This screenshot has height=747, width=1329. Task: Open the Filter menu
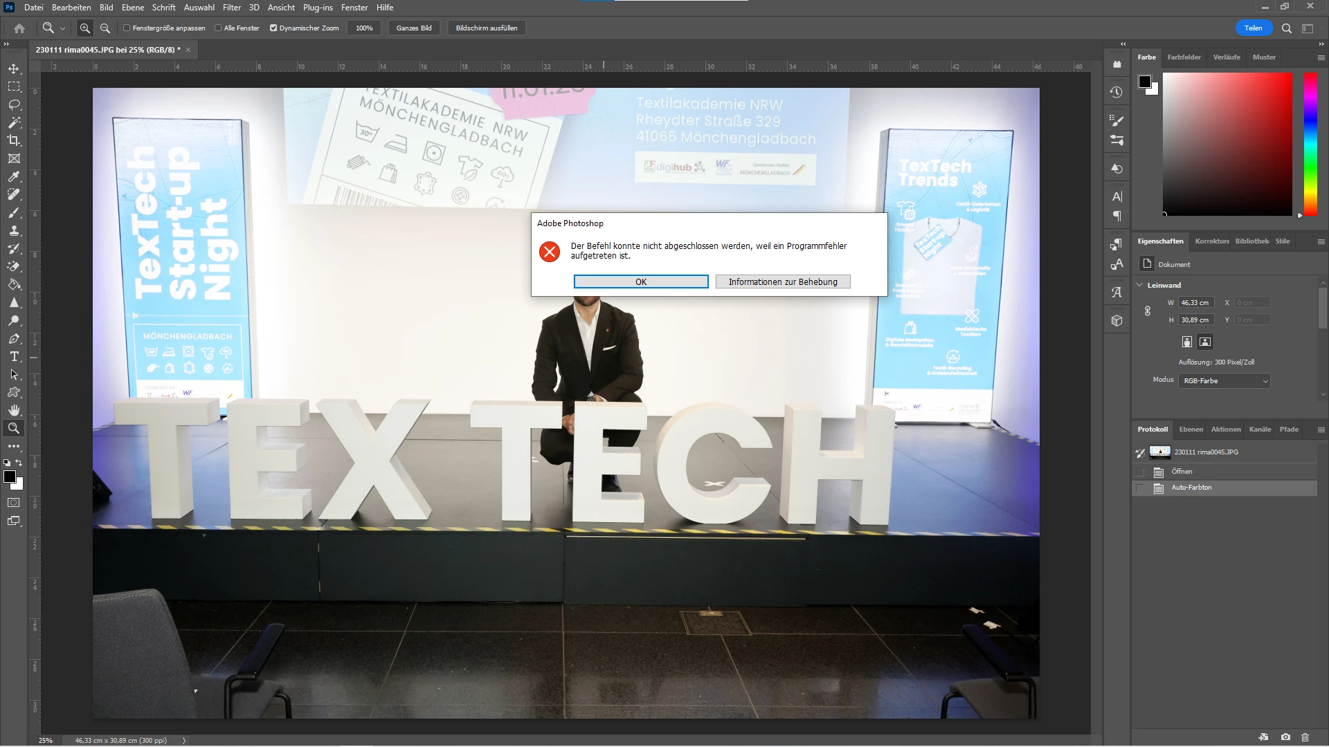point(231,8)
